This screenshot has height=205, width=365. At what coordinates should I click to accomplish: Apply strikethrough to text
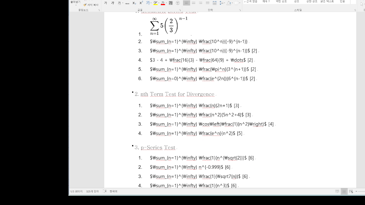[x=127, y=3]
